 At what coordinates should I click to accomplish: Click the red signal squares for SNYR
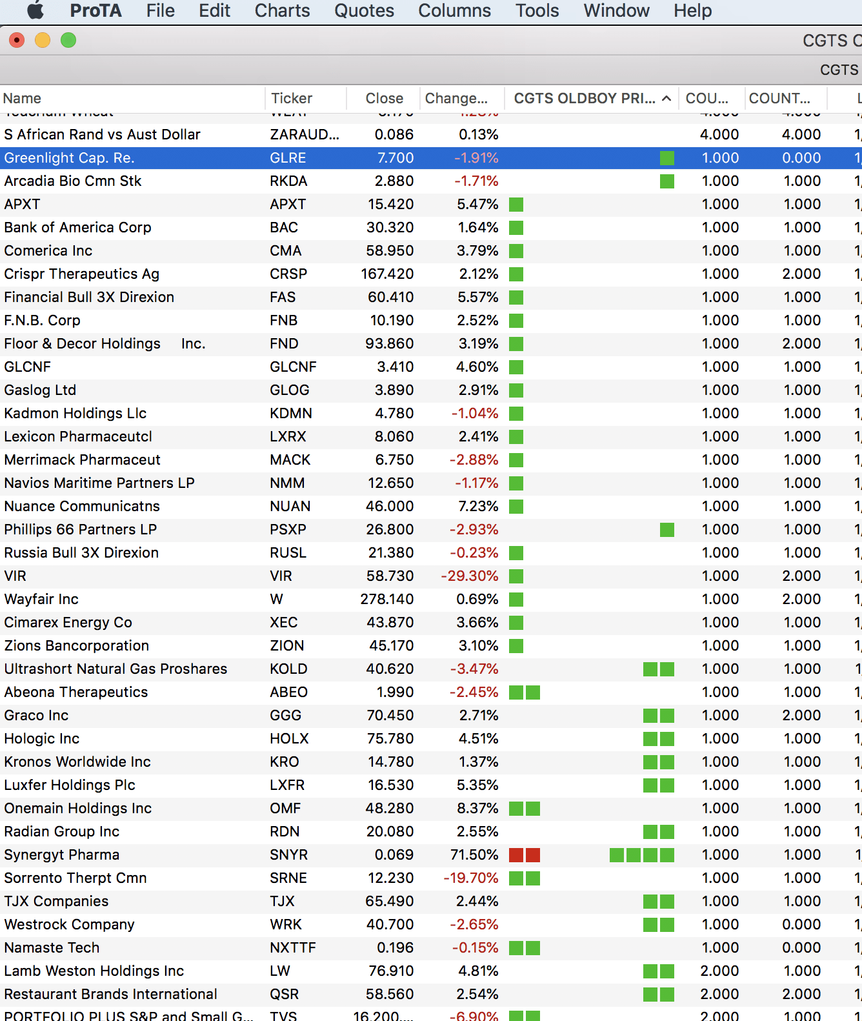tap(525, 855)
